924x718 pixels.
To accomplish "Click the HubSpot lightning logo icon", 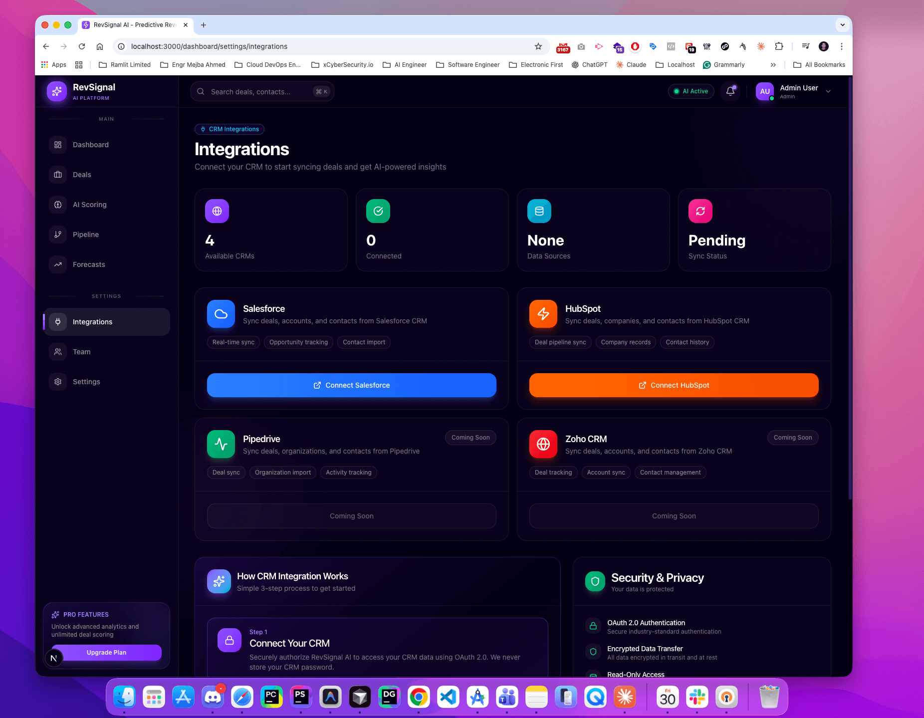I will coord(543,314).
